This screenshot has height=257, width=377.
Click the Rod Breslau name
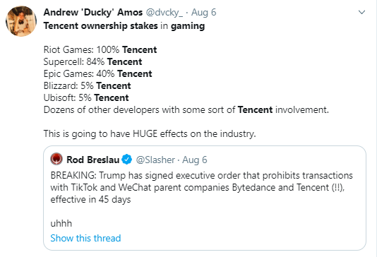pyautogui.click(x=92, y=160)
